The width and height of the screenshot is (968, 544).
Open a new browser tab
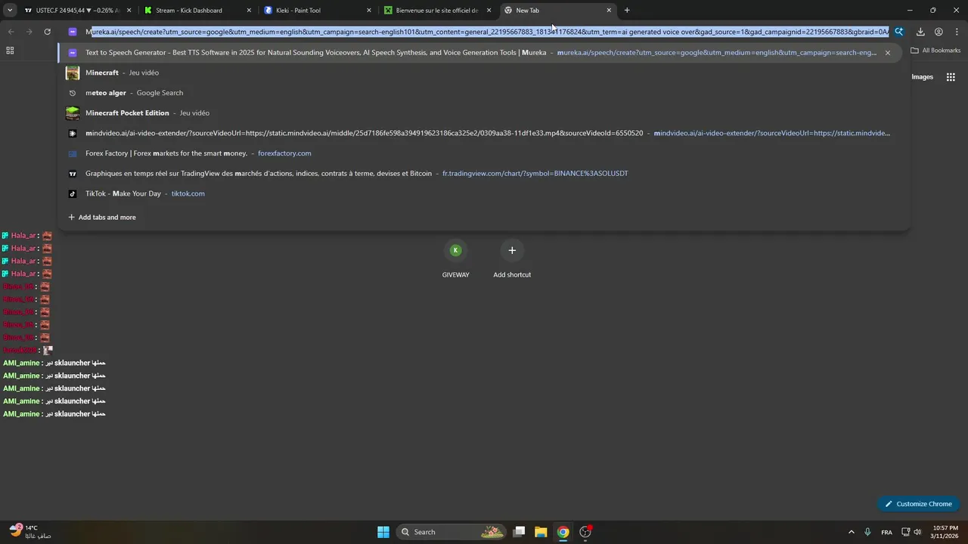pyautogui.click(x=627, y=11)
